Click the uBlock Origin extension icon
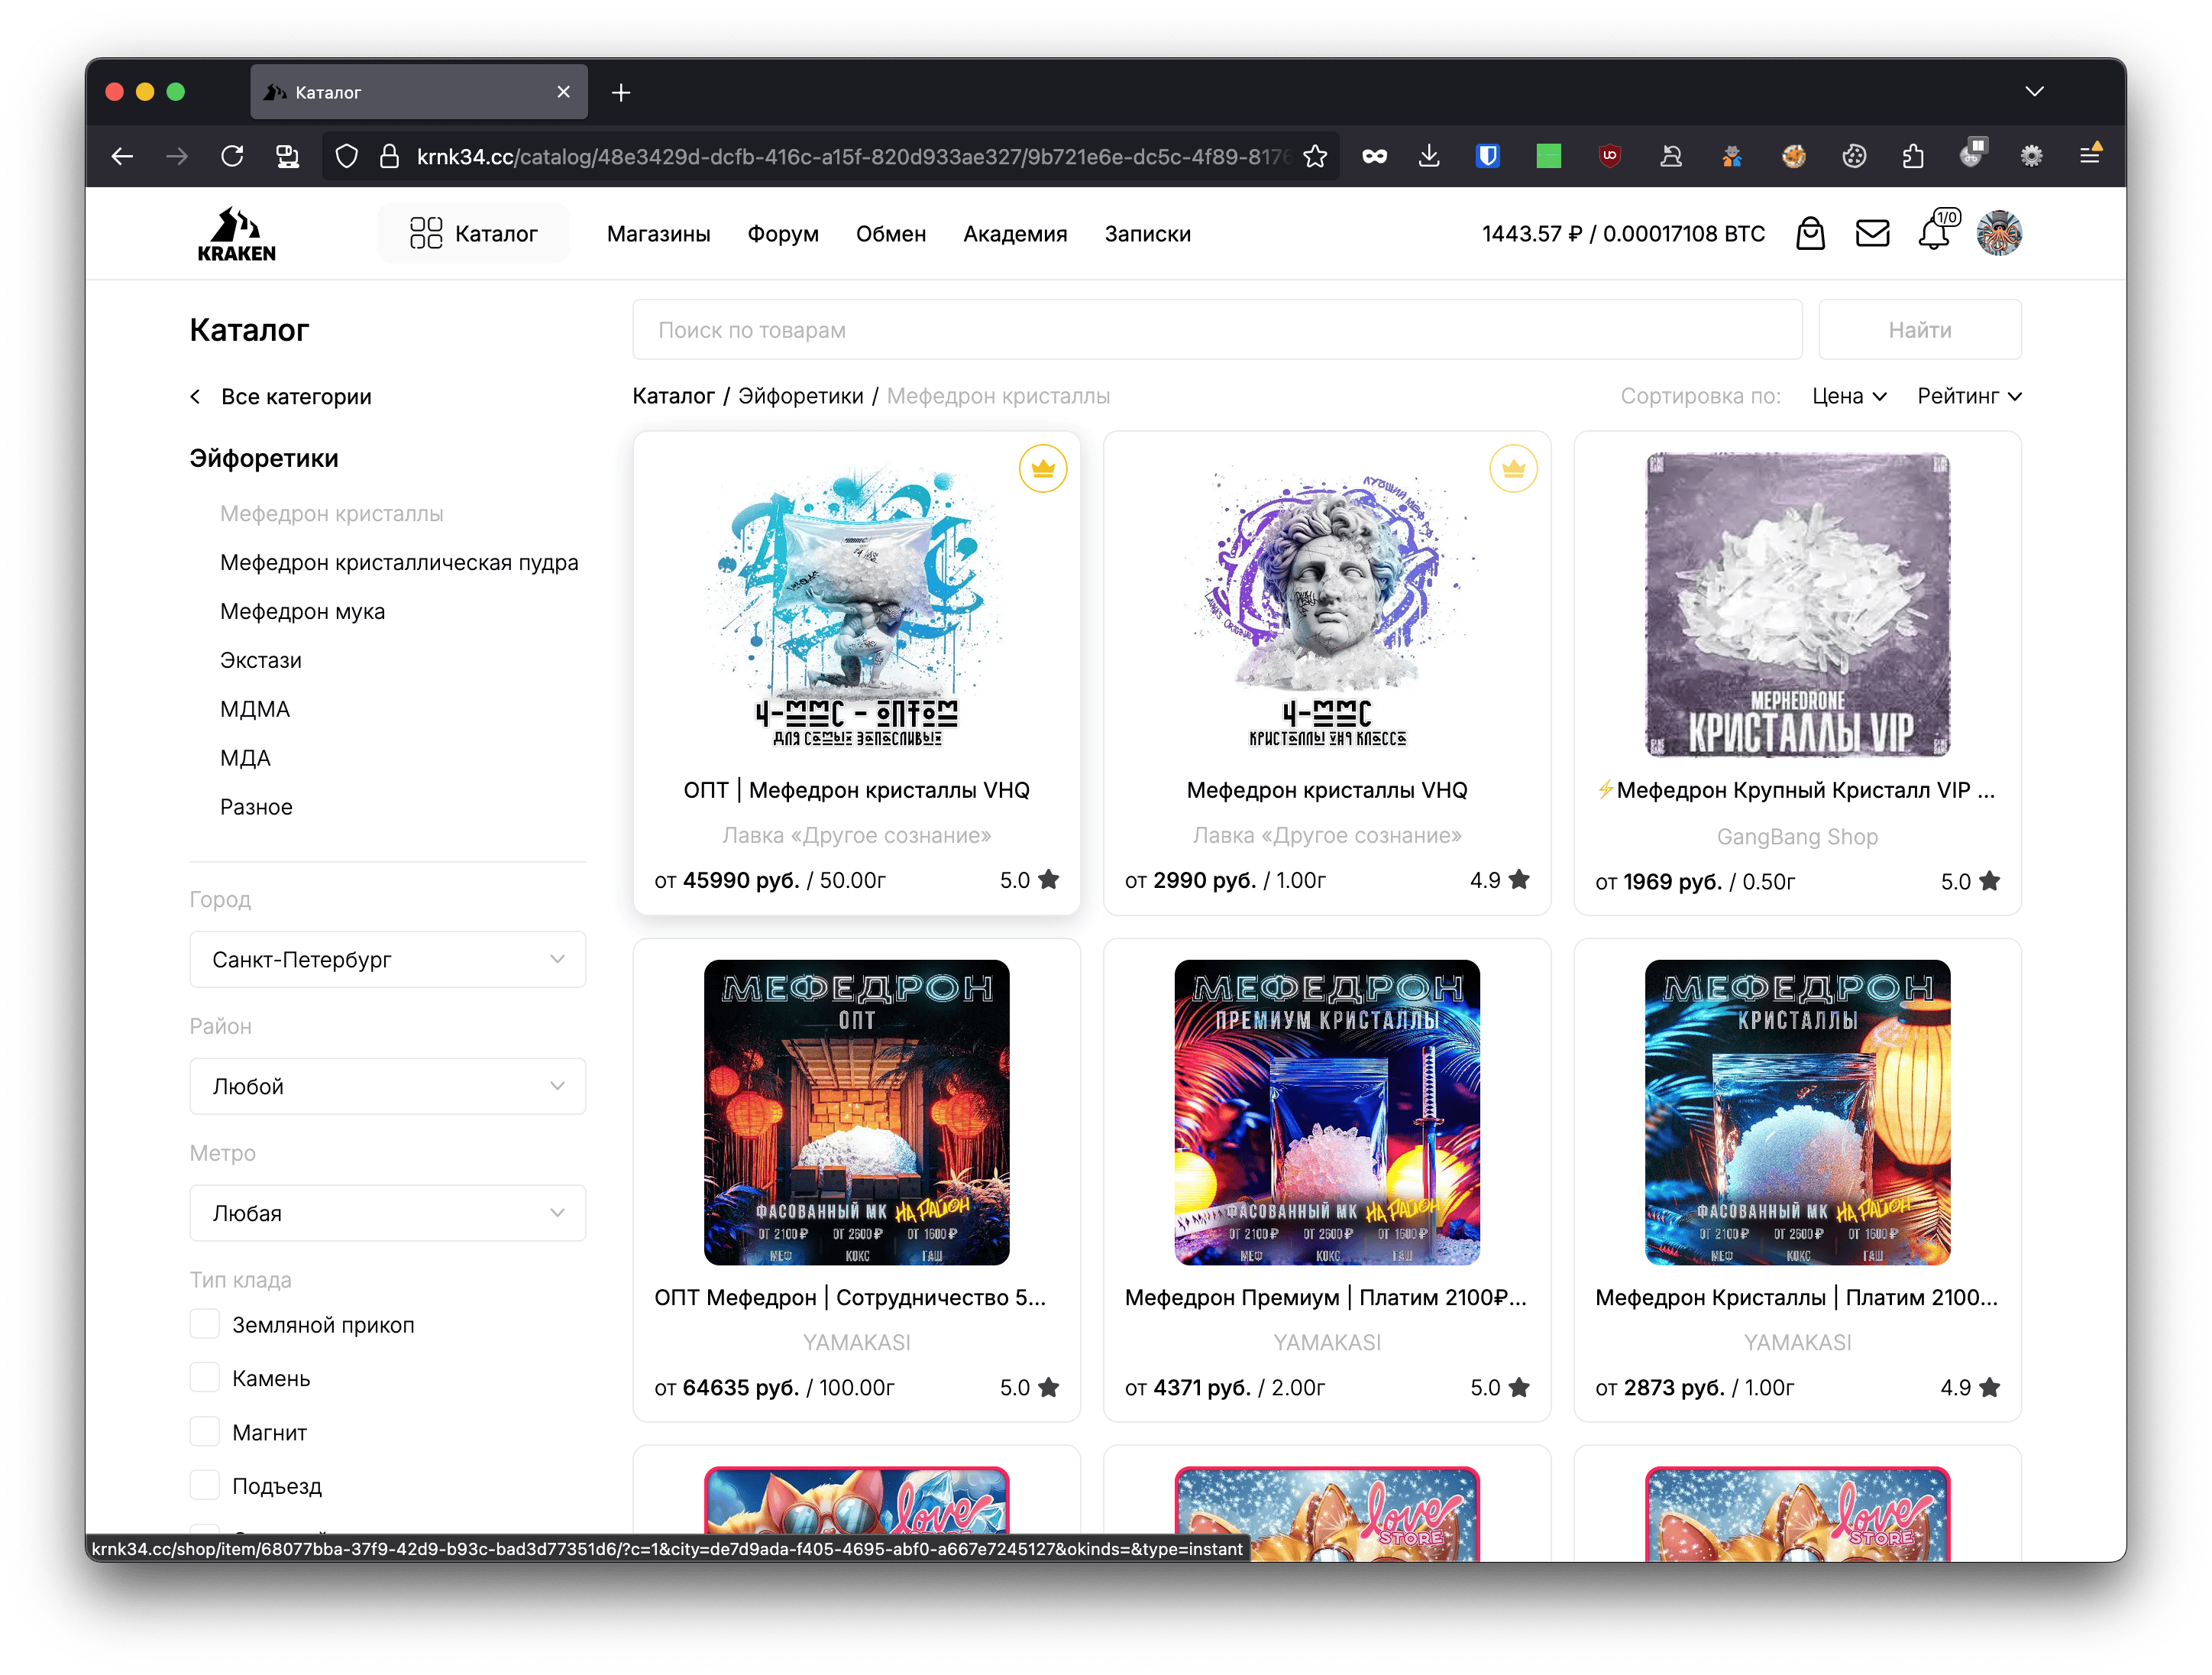 click(1609, 156)
